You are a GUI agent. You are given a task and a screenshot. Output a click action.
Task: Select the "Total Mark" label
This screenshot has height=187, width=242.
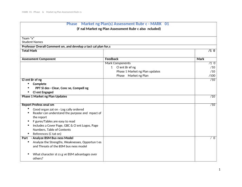point(29,51)
